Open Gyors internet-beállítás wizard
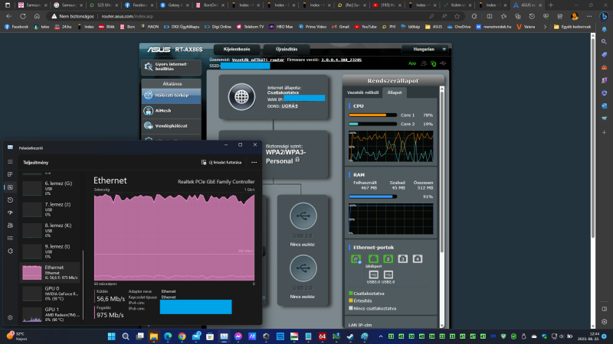 [171, 67]
